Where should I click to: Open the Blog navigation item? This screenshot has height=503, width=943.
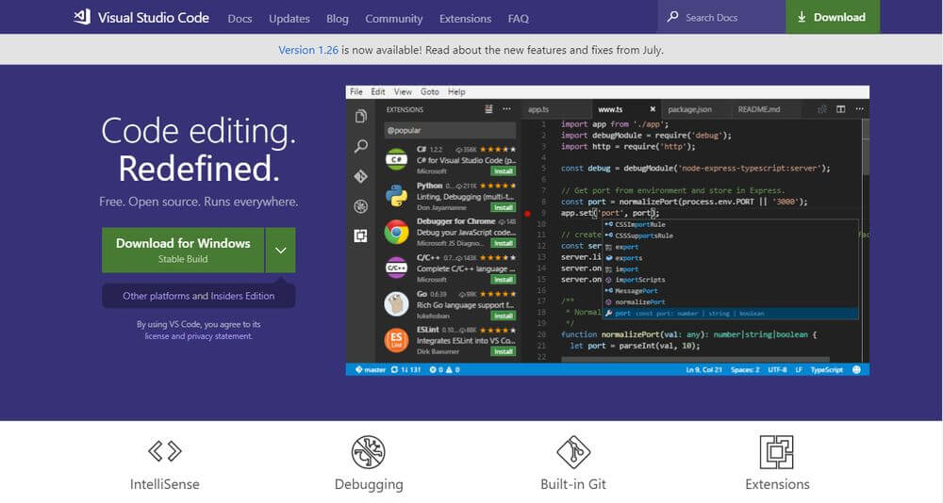338,19
